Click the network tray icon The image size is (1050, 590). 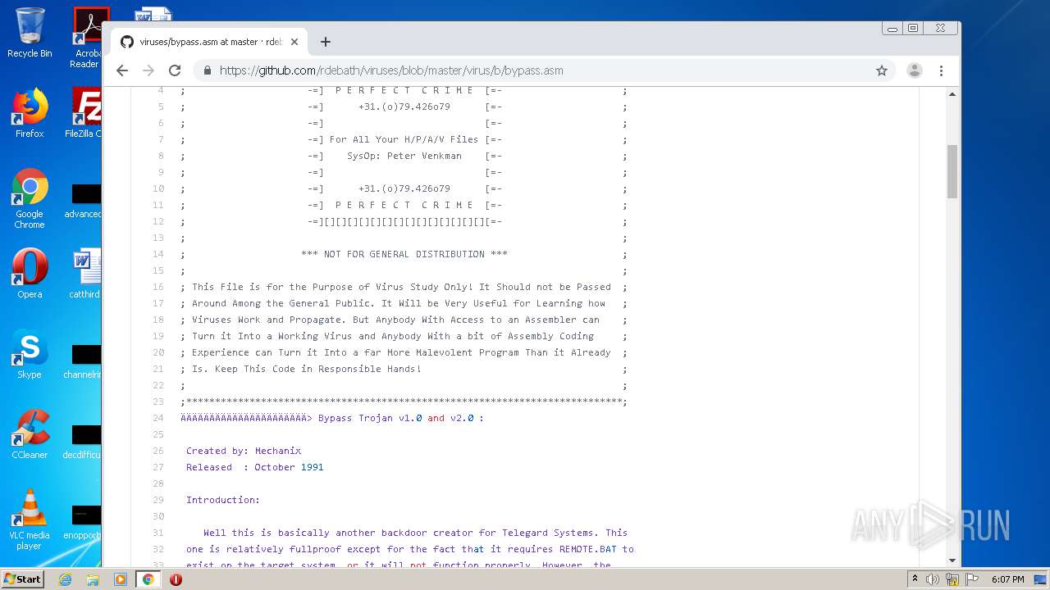tap(952, 579)
